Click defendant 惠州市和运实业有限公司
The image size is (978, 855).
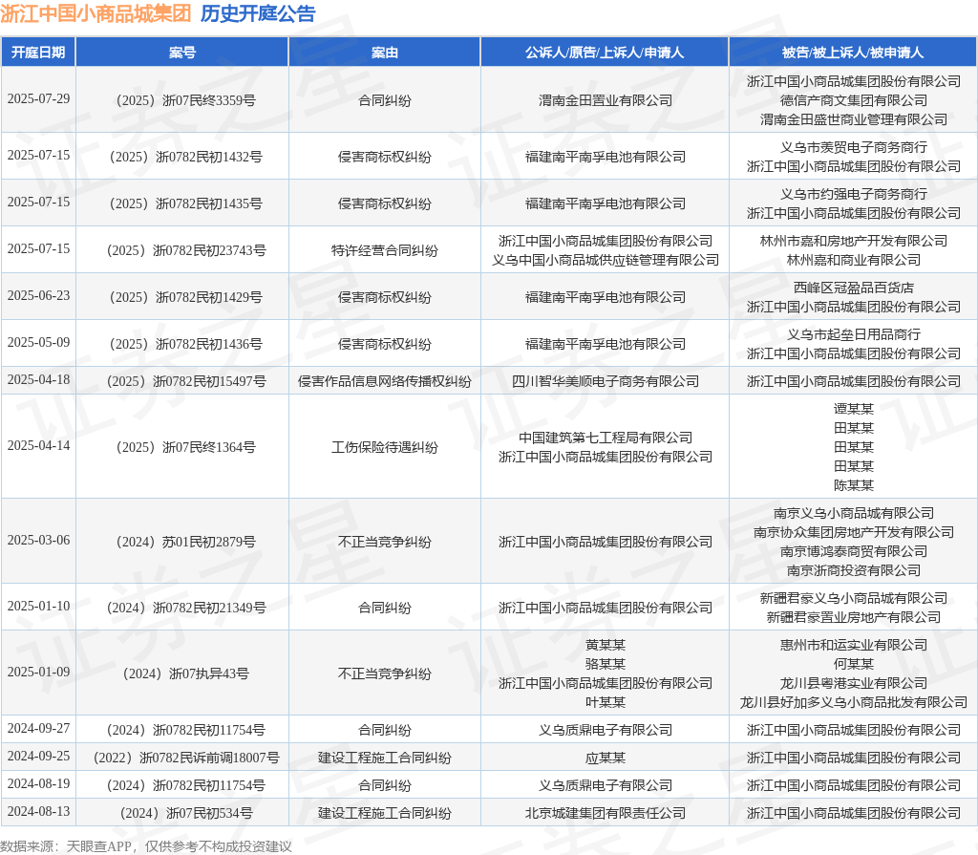853,645
